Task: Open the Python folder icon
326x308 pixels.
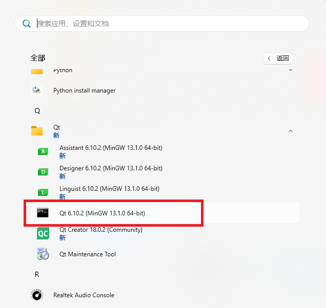Action: click(37, 71)
